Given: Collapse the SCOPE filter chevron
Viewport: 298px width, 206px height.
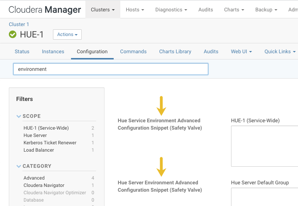Looking at the screenshot, I should tap(19, 116).
